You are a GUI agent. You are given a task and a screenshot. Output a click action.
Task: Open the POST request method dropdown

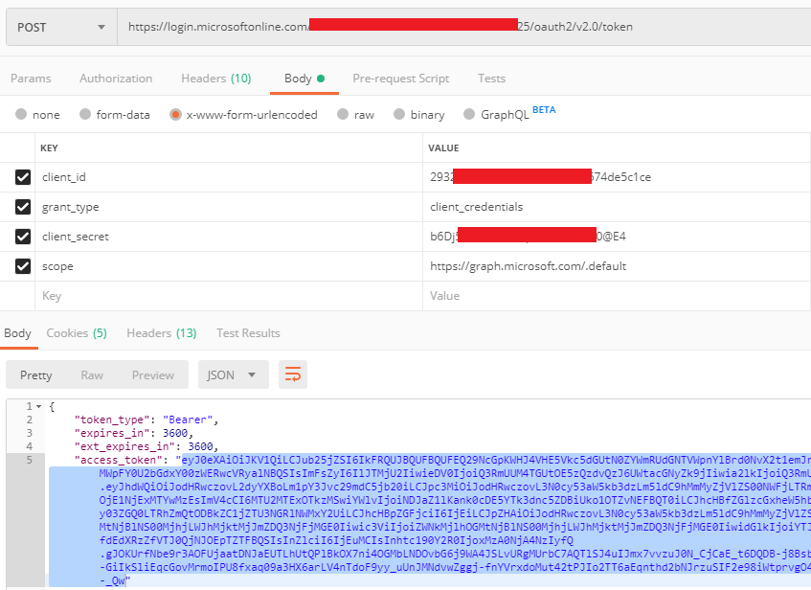[60, 26]
